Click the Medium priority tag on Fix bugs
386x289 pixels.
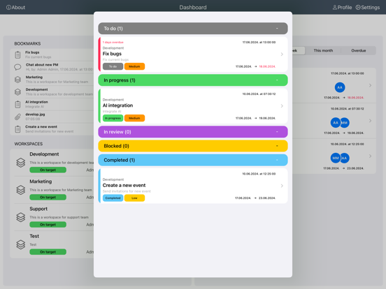click(x=134, y=66)
